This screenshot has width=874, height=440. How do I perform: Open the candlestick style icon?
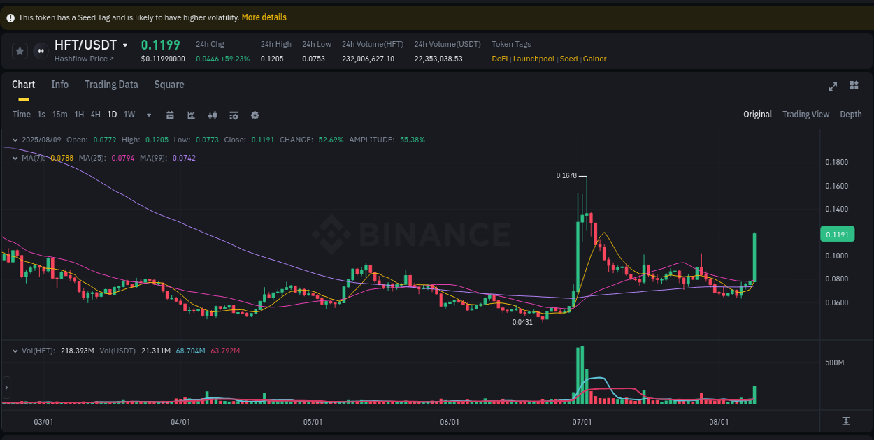[x=212, y=114]
